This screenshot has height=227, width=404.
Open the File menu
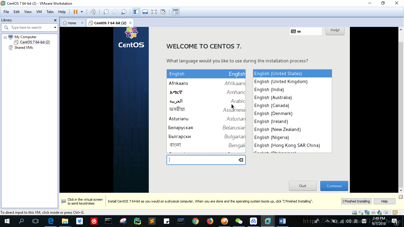click(x=6, y=12)
